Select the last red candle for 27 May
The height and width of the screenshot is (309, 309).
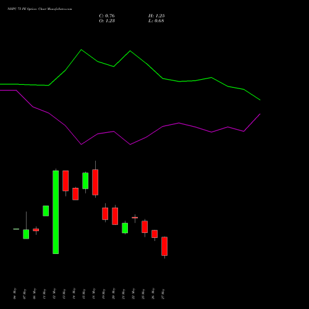tap(164, 246)
